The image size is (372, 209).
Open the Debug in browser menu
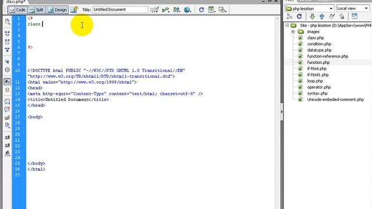pos(166,10)
